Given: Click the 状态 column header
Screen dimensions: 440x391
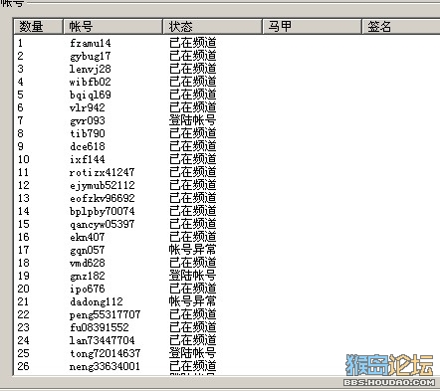Looking at the screenshot, I should tap(212, 26).
